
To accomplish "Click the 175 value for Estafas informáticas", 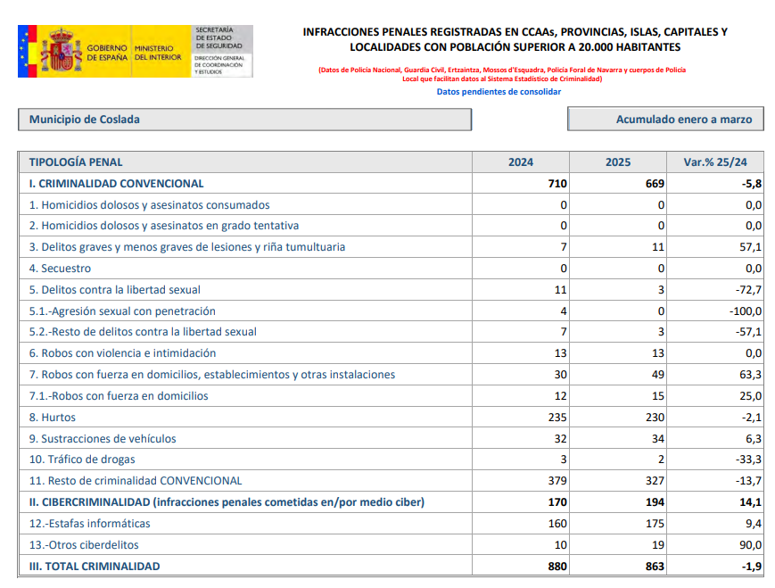I will point(655,523).
